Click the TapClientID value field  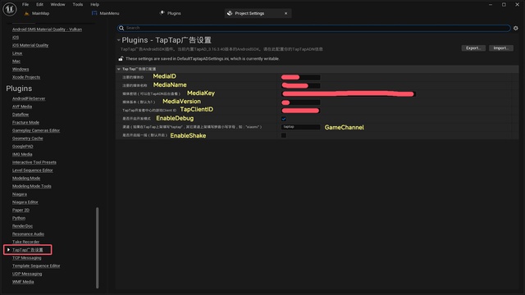coord(301,111)
